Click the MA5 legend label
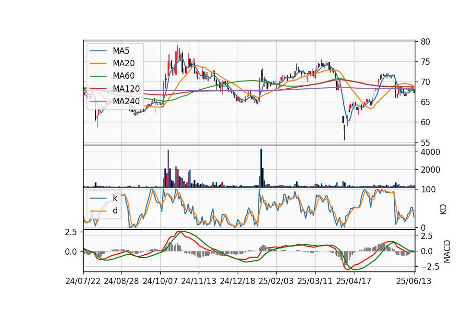Screen dimensions: 461x331 coord(121,51)
